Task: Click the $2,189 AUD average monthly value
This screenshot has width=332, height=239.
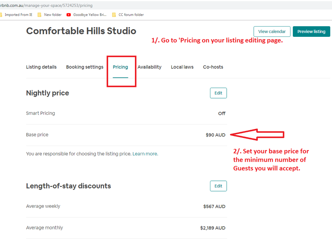Action: tap(213, 228)
